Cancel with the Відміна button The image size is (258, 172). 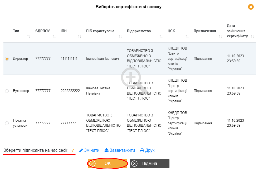tap(150, 164)
